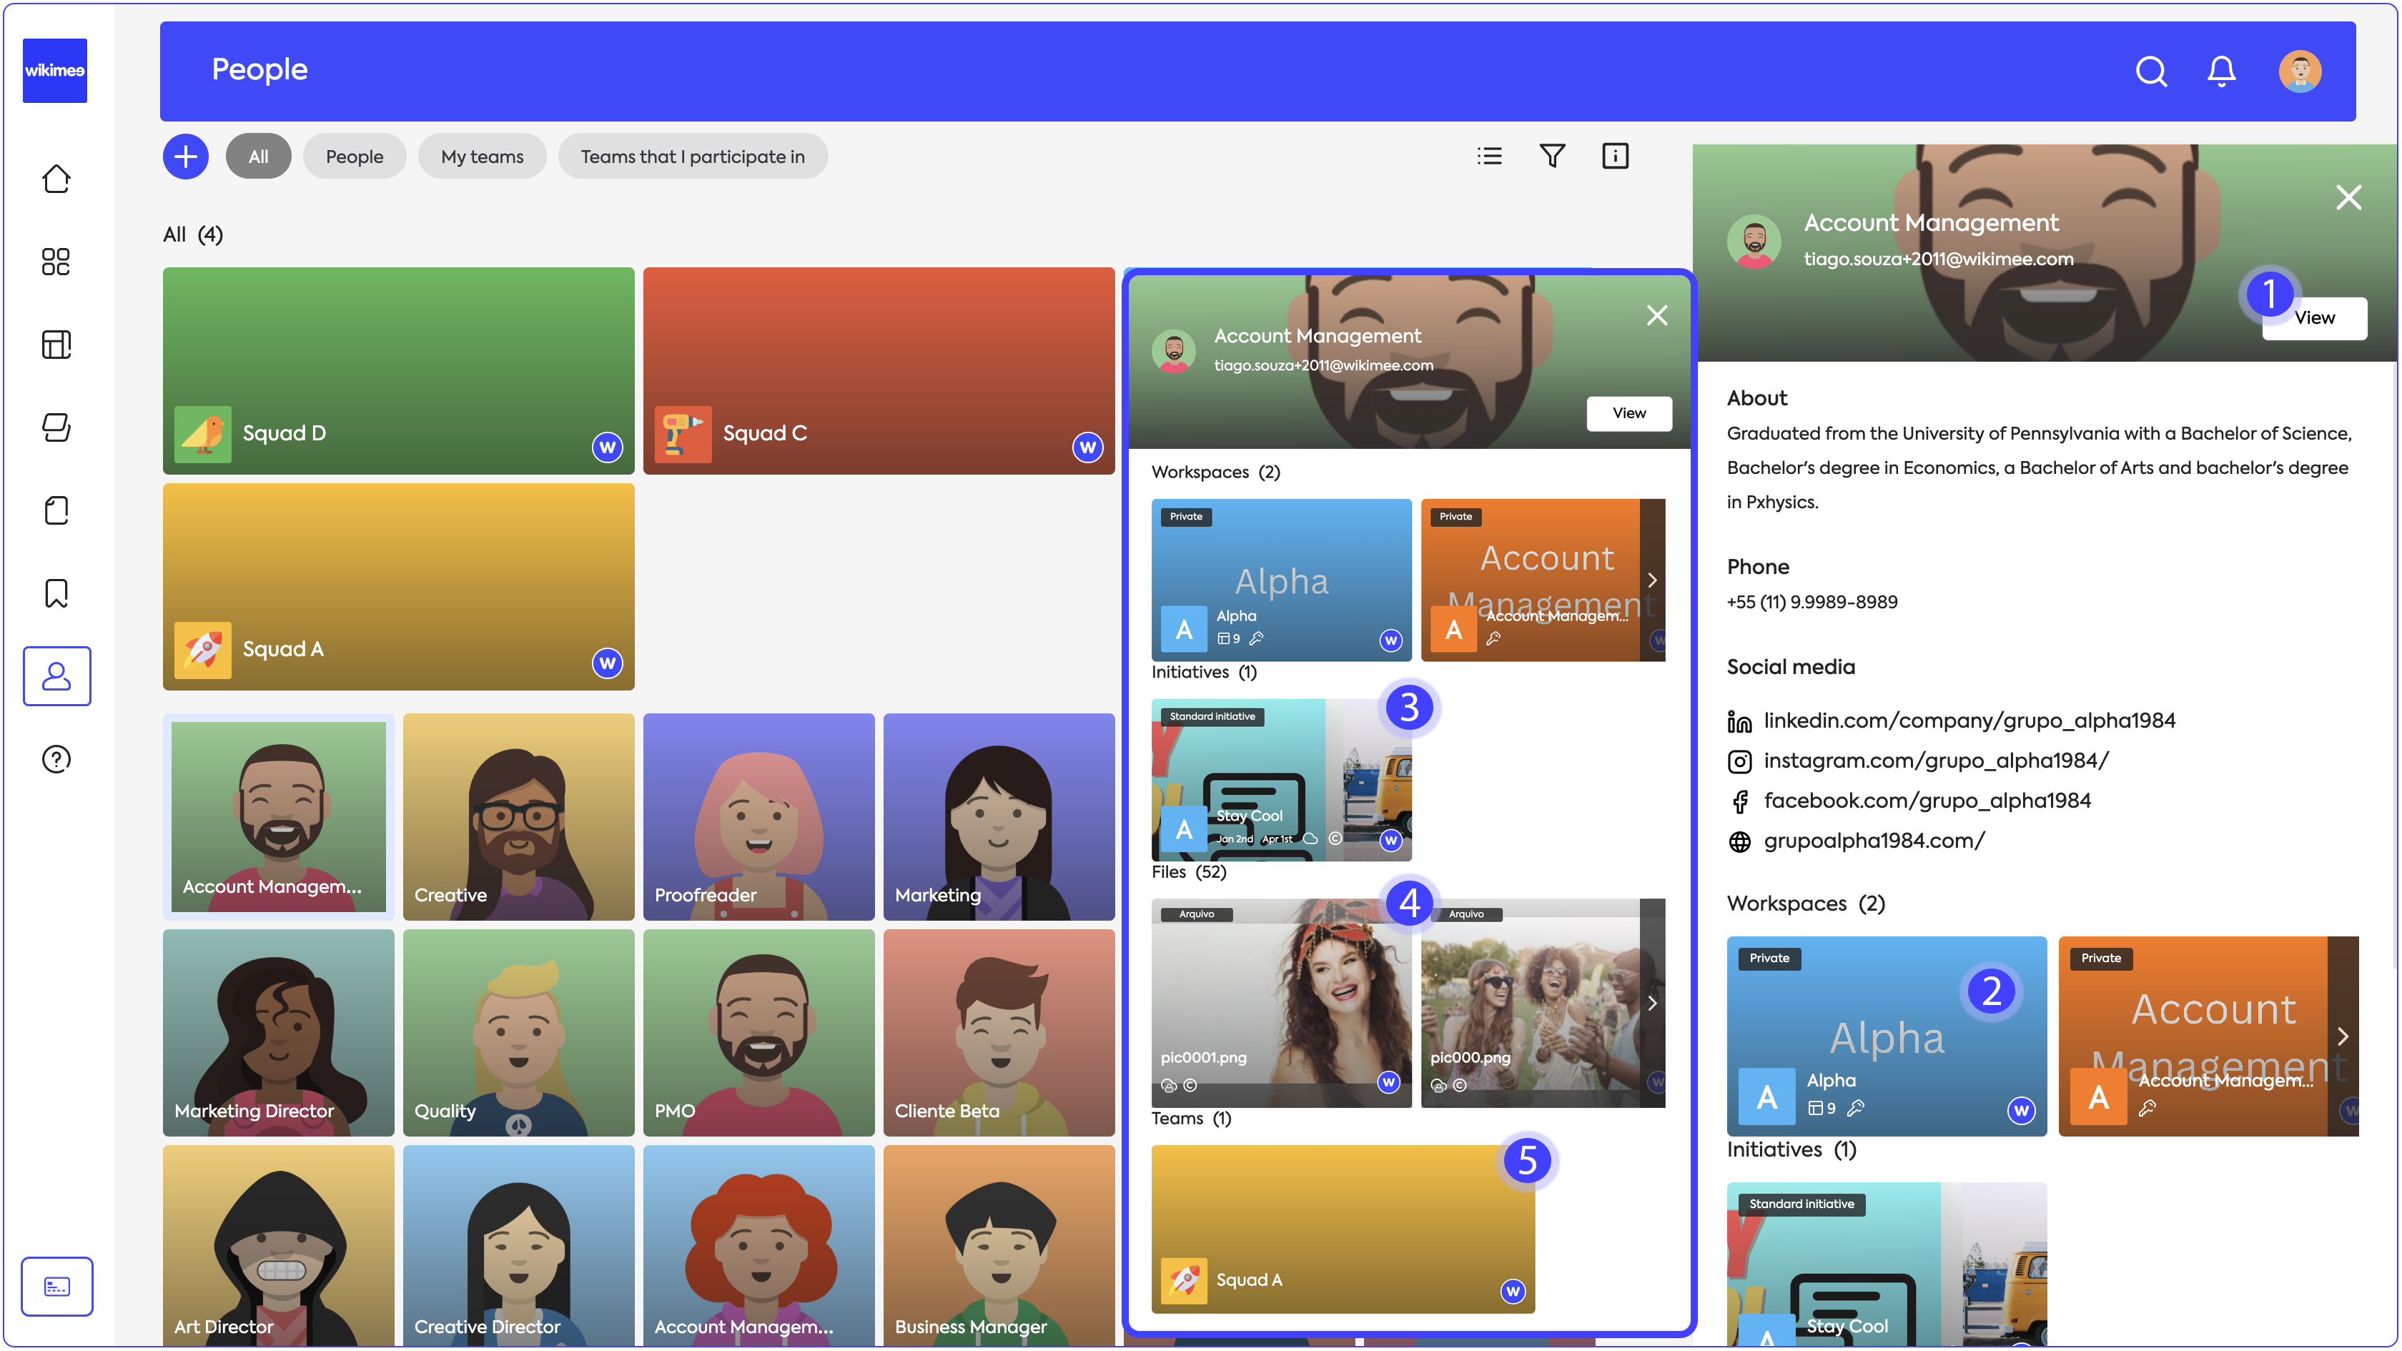
Task: Open pic0001.png file thumbnail
Action: tap(1281, 1003)
